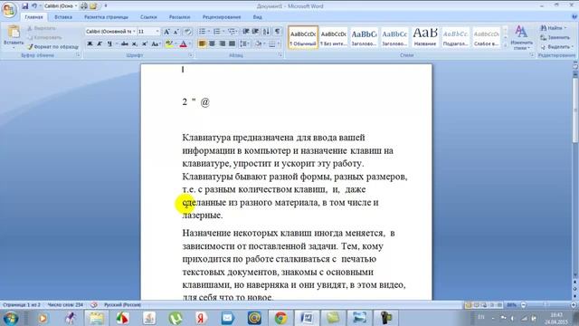Open Windows Start button
This screenshot has width=579, height=326.
(x=10, y=318)
